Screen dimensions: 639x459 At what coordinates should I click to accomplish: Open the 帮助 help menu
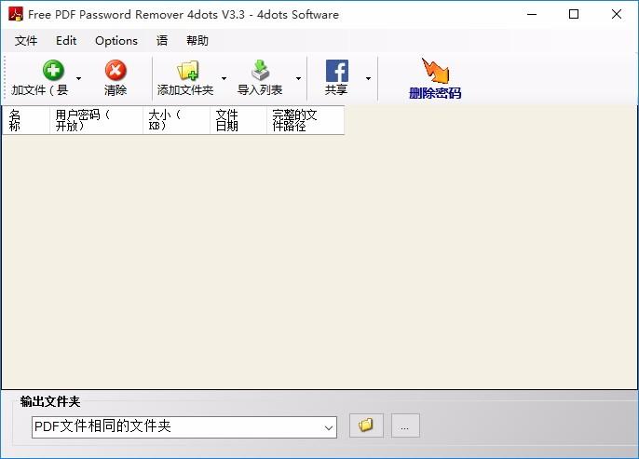[x=197, y=41]
